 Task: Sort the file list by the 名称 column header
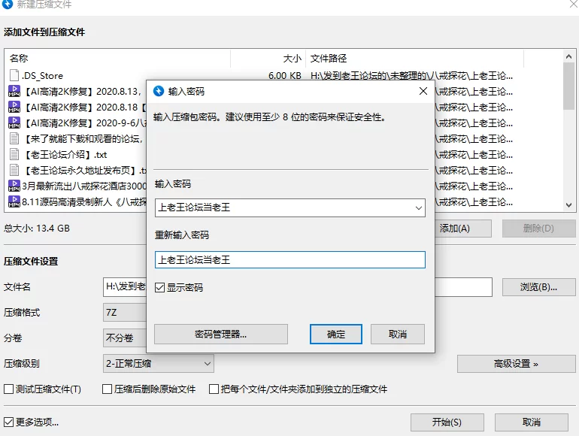(x=113, y=58)
